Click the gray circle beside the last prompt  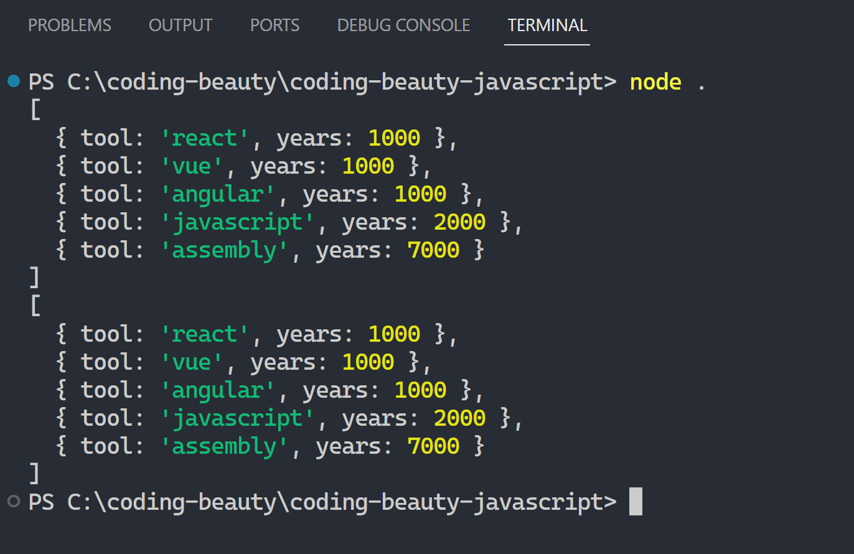(x=14, y=501)
